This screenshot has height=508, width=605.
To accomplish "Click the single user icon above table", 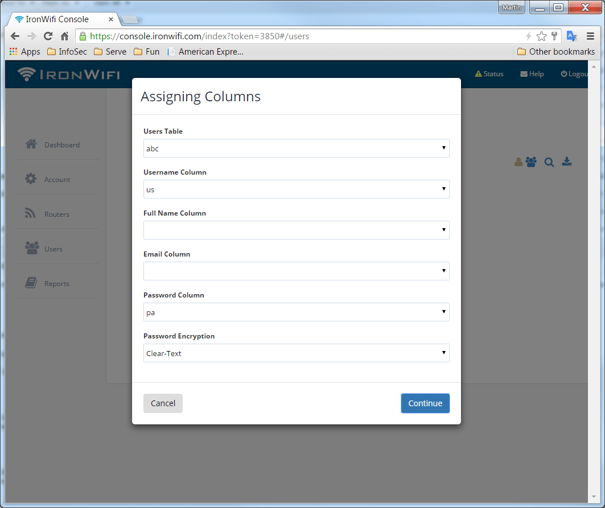I will click(x=518, y=162).
